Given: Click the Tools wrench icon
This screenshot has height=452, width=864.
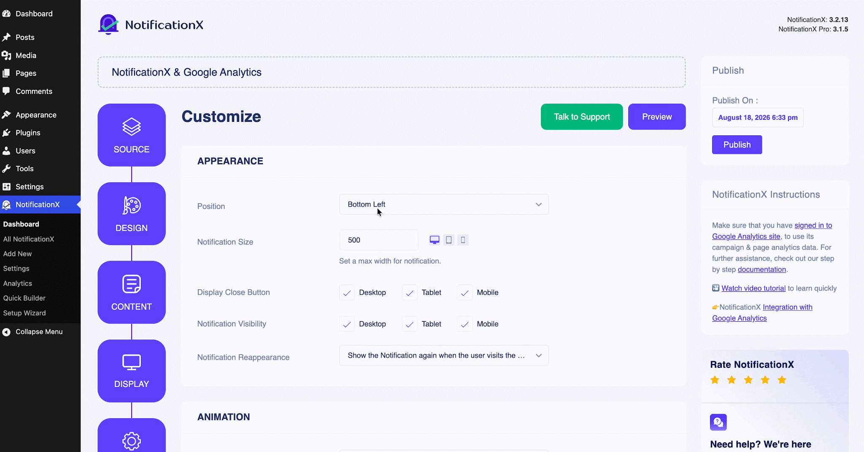Looking at the screenshot, I should (x=6, y=168).
